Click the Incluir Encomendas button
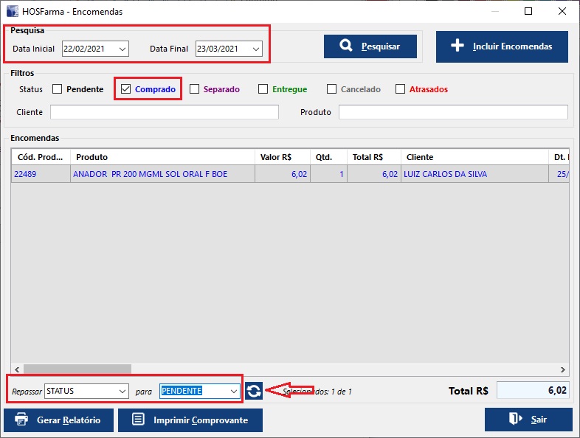Image resolution: width=580 pixels, height=438 pixels. [x=501, y=46]
